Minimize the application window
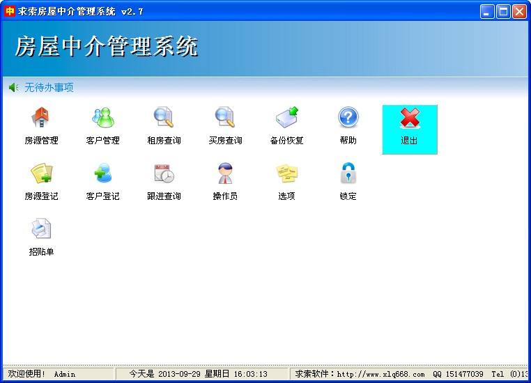The width and height of the screenshot is (531, 383). [487, 12]
